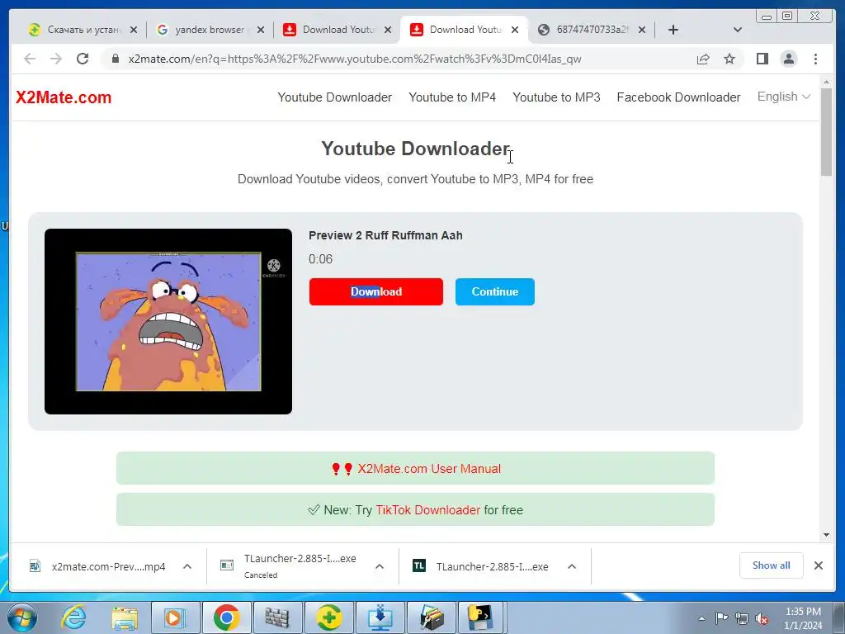Click the video preview thumbnail
The image size is (845, 634).
pyautogui.click(x=168, y=321)
